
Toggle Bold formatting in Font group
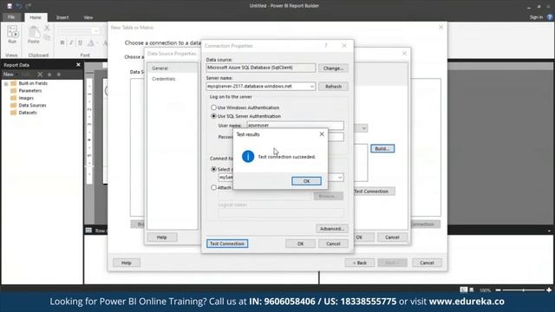(62, 42)
